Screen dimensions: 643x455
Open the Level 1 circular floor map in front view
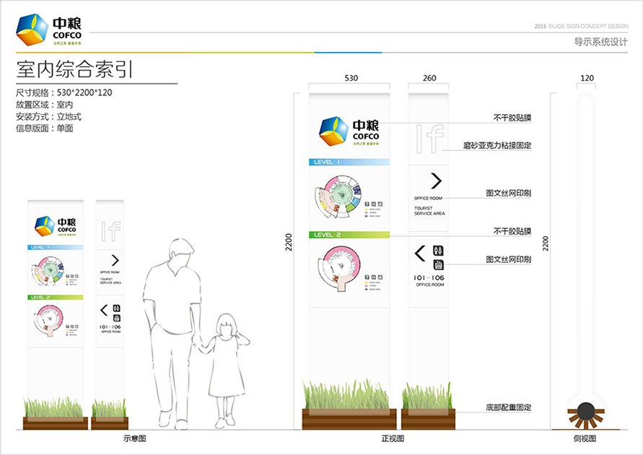click(338, 196)
